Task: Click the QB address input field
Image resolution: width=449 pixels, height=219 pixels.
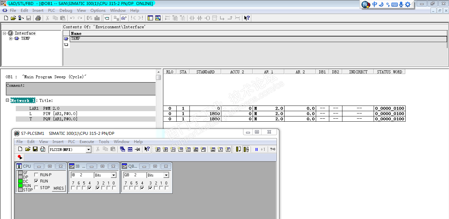Action: (x=135, y=175)
